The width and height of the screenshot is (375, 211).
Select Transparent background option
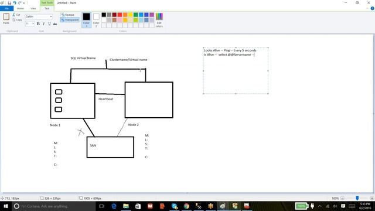pos(70,20)
